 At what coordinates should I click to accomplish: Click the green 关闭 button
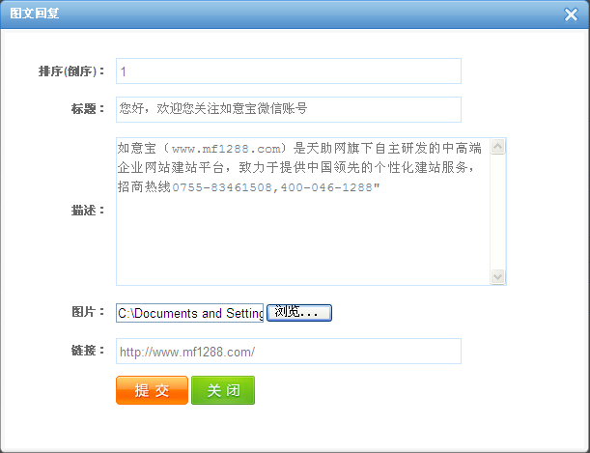click(223, 390)
